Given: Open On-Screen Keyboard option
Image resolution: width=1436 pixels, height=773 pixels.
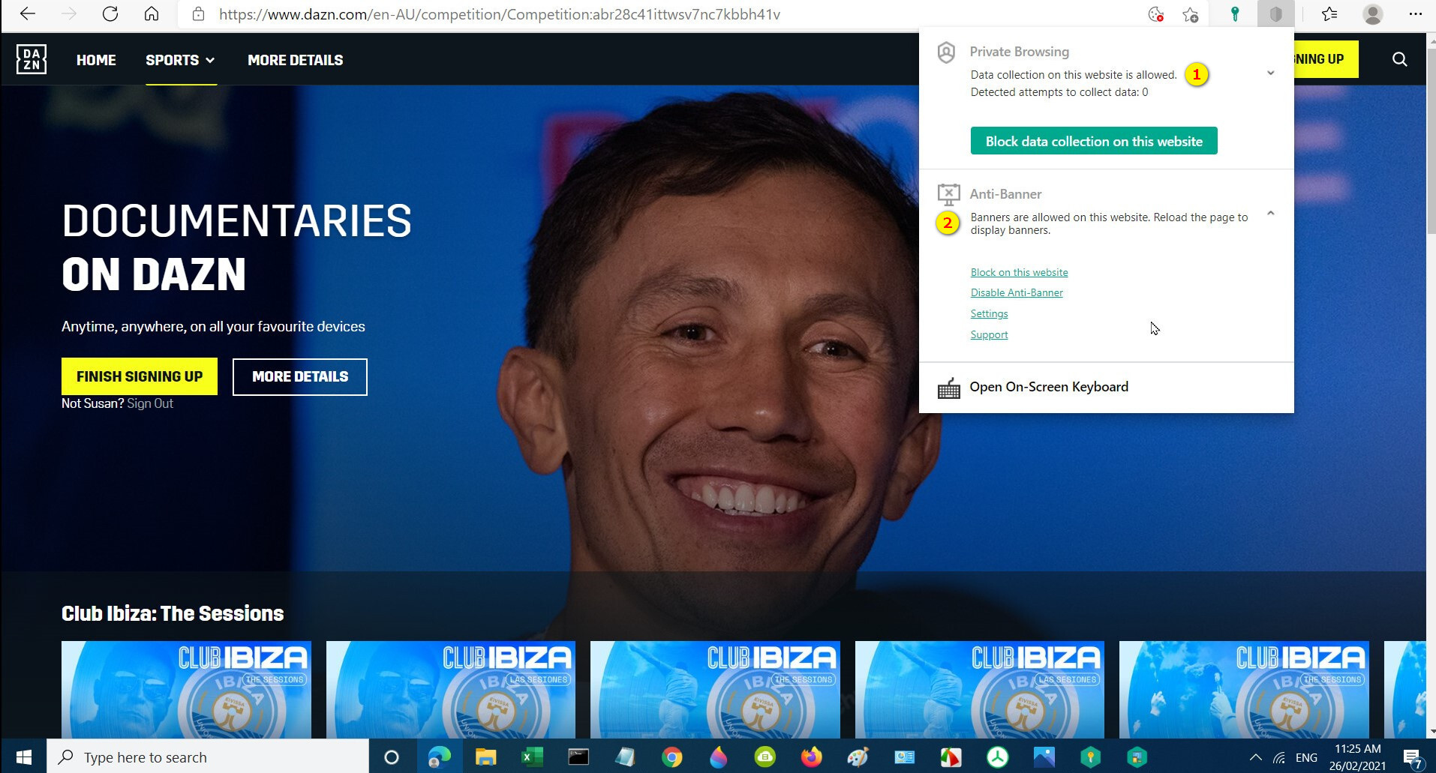Looking at the screenshot, I should 1048,387.
